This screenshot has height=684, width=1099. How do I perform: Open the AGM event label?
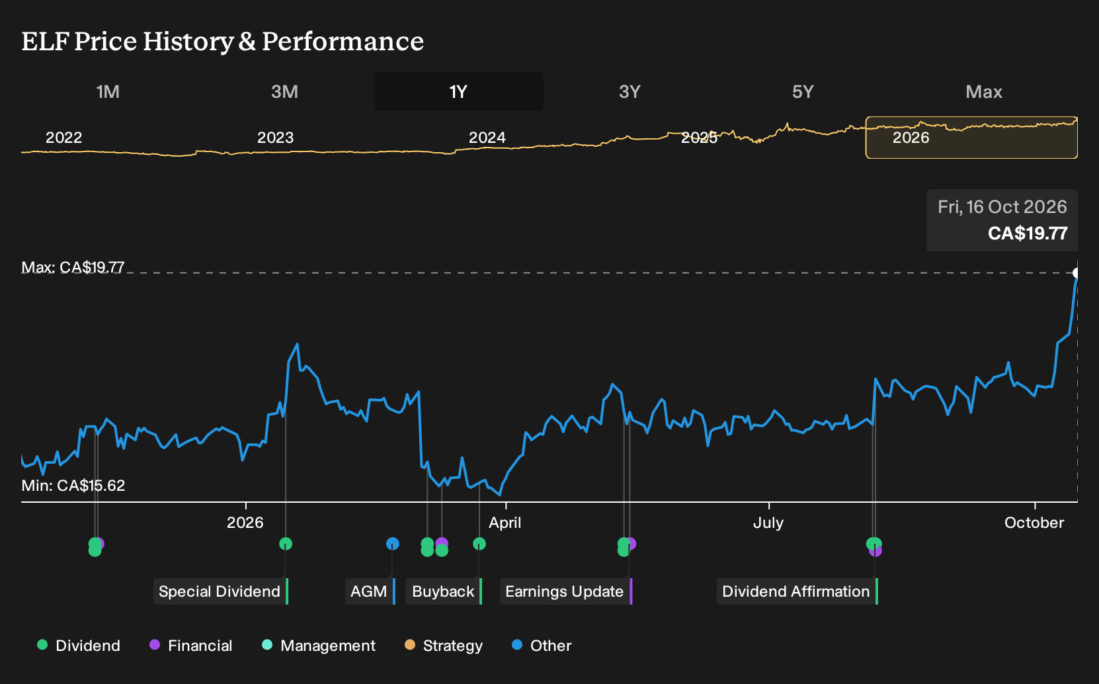tap(370, 591)
